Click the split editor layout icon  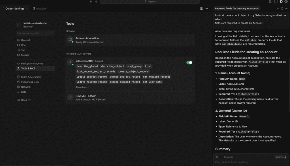click(x=201, y=8)
